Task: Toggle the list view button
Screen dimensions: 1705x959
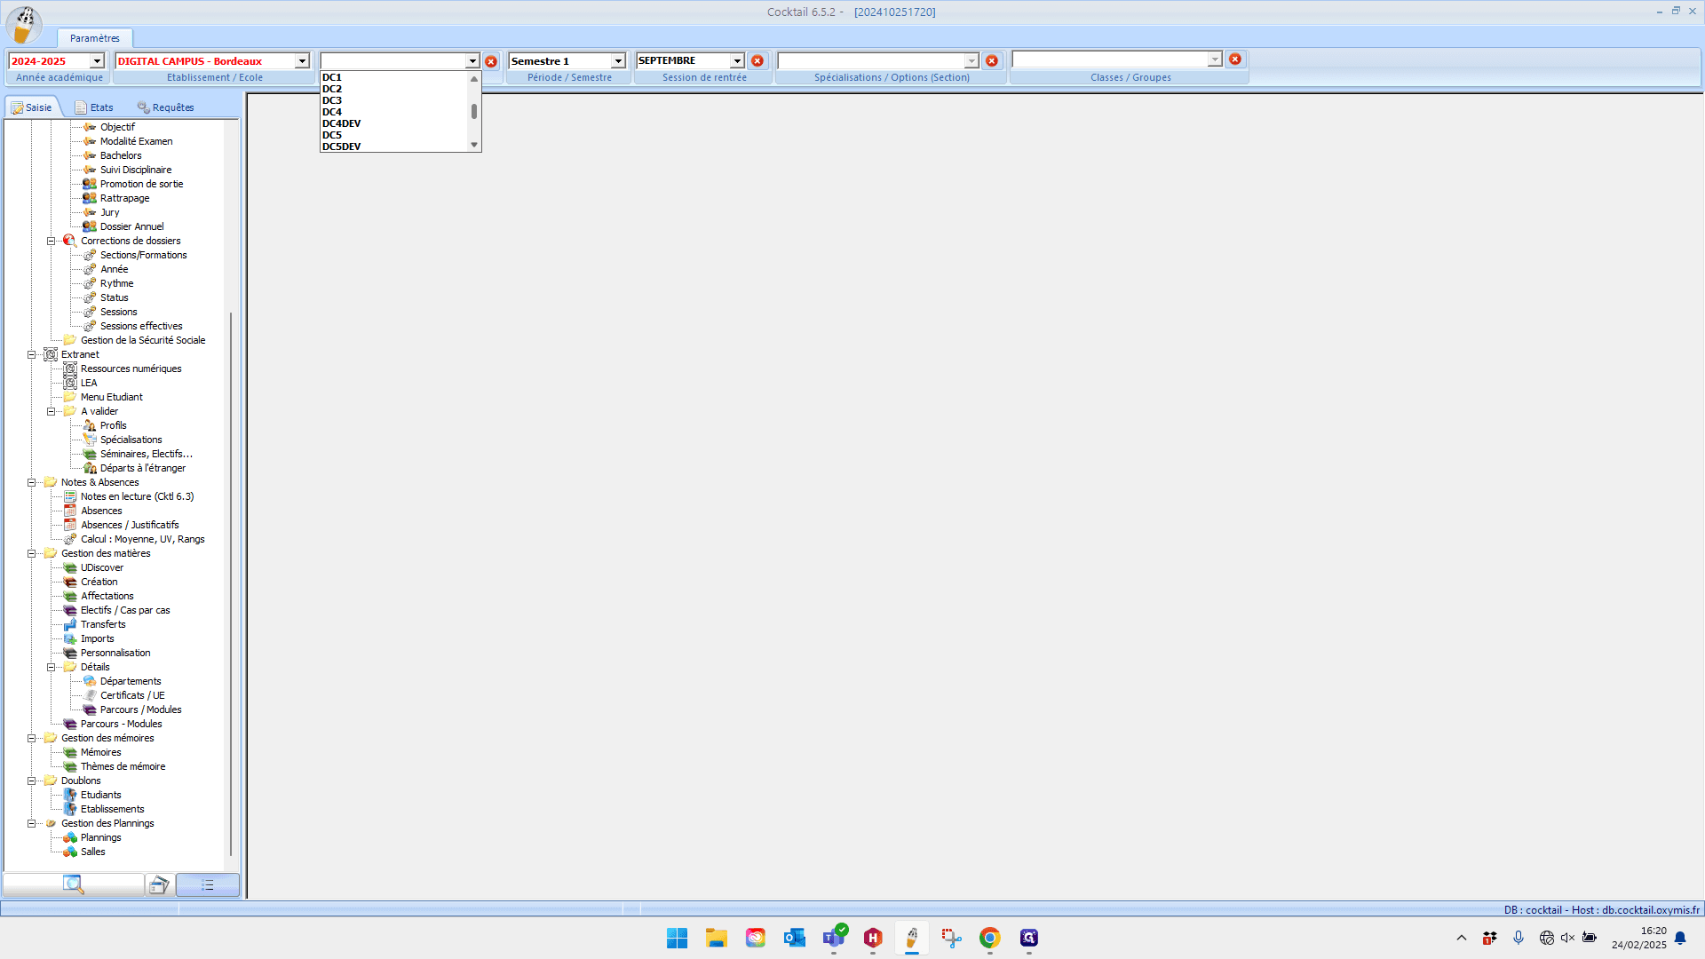Action: (x=207, y=884)
